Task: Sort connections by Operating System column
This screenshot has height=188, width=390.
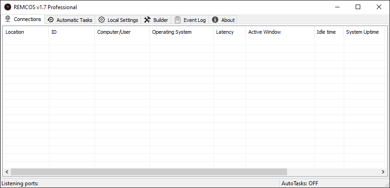Action: tap(172, 32)
